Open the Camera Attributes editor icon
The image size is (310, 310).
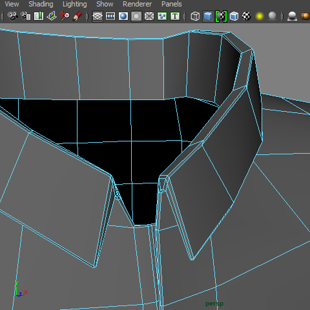(26, 16)
